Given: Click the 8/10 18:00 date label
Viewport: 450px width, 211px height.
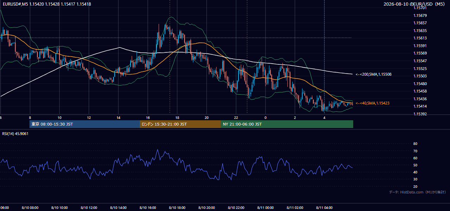Looking at the screenshot, I should tap(177, 208).
